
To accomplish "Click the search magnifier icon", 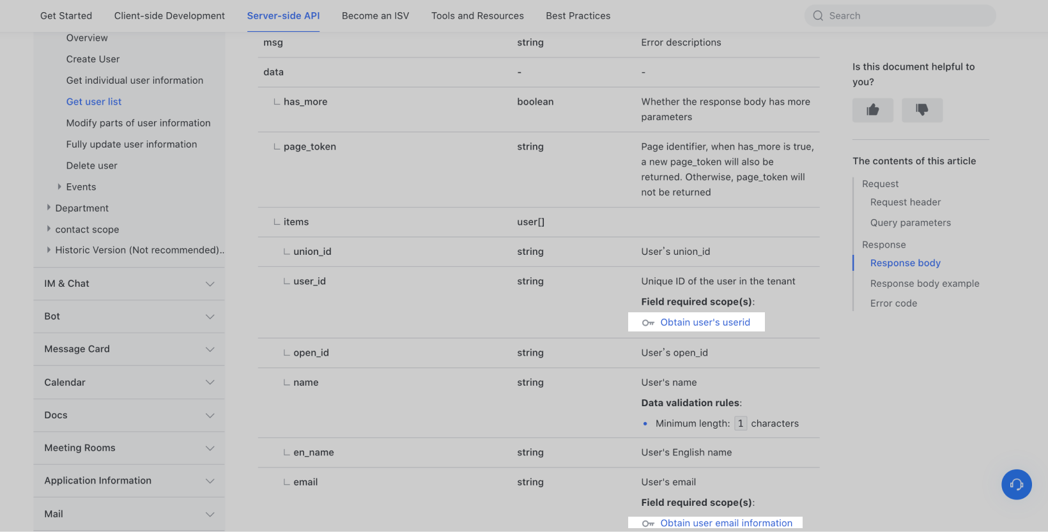I will (x=819, y=15).
